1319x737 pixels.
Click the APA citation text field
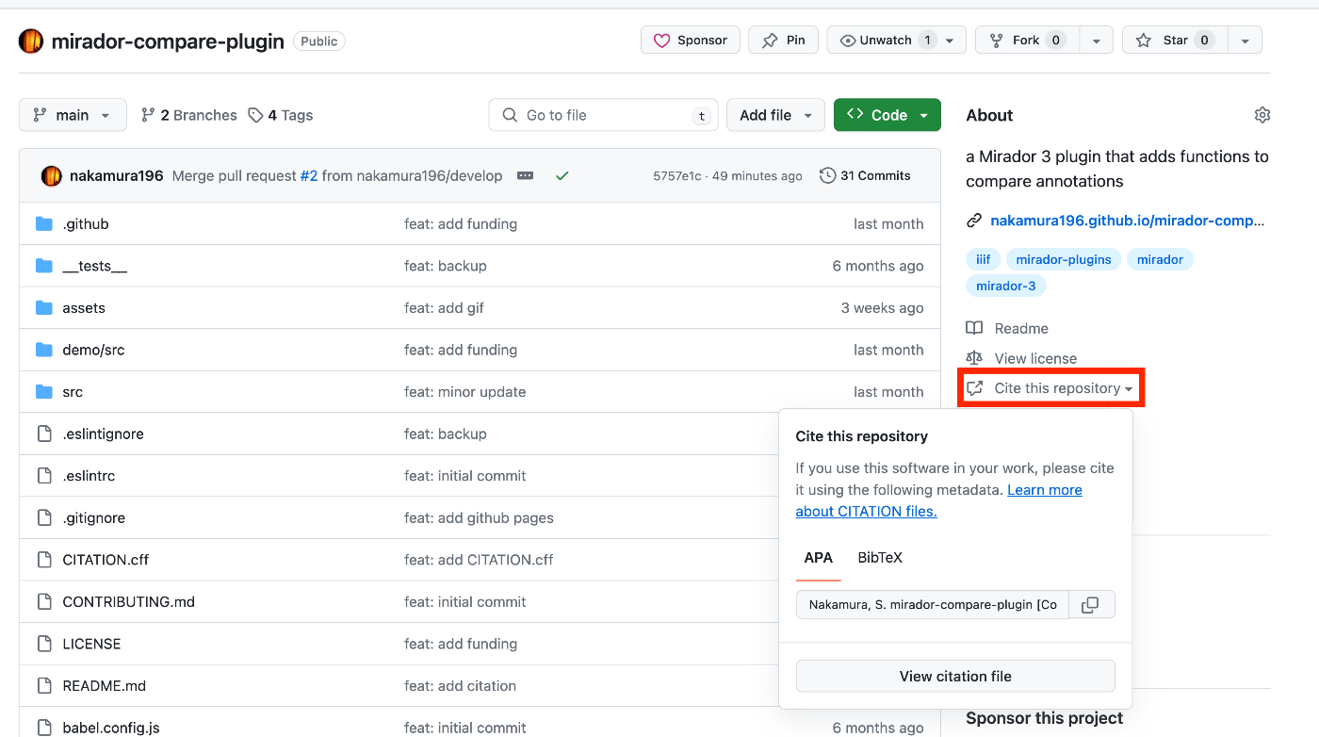coord(933,605)
